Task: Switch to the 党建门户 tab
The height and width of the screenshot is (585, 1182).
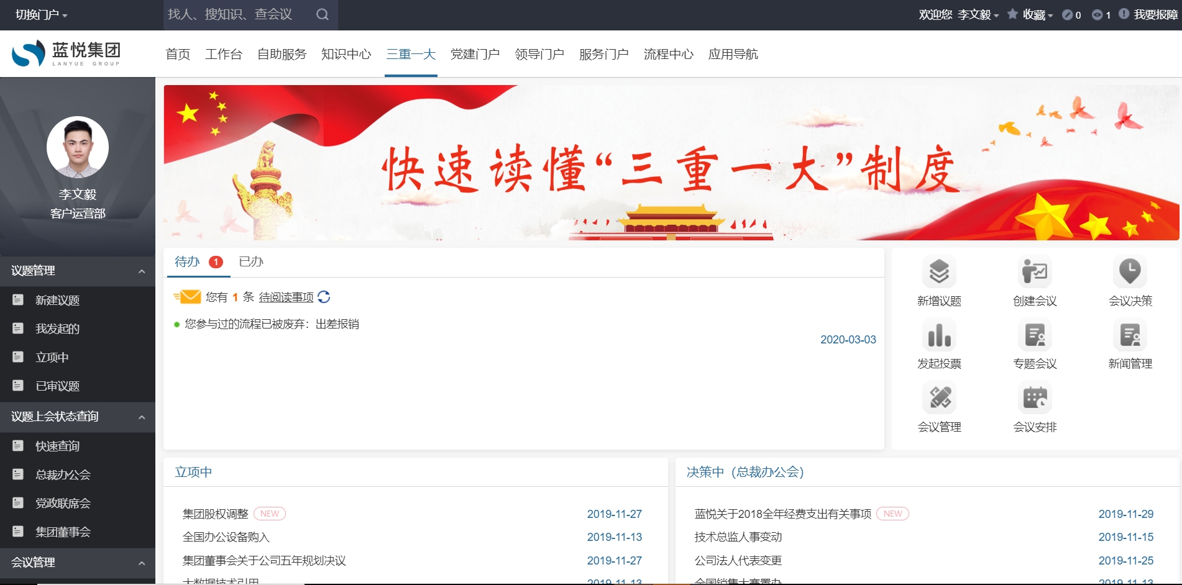Action: (475, 54)
